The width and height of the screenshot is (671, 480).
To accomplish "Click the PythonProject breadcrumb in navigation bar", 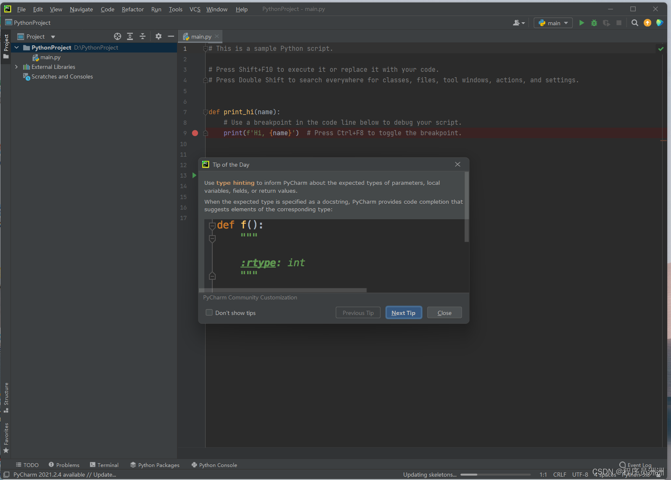I will [28, 23].
